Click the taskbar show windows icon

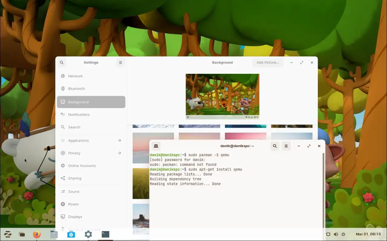22,234
